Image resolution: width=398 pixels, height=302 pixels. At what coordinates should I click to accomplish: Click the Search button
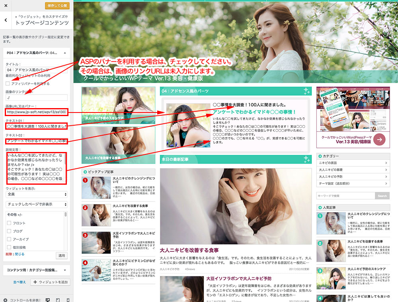(x=382, y=196)
